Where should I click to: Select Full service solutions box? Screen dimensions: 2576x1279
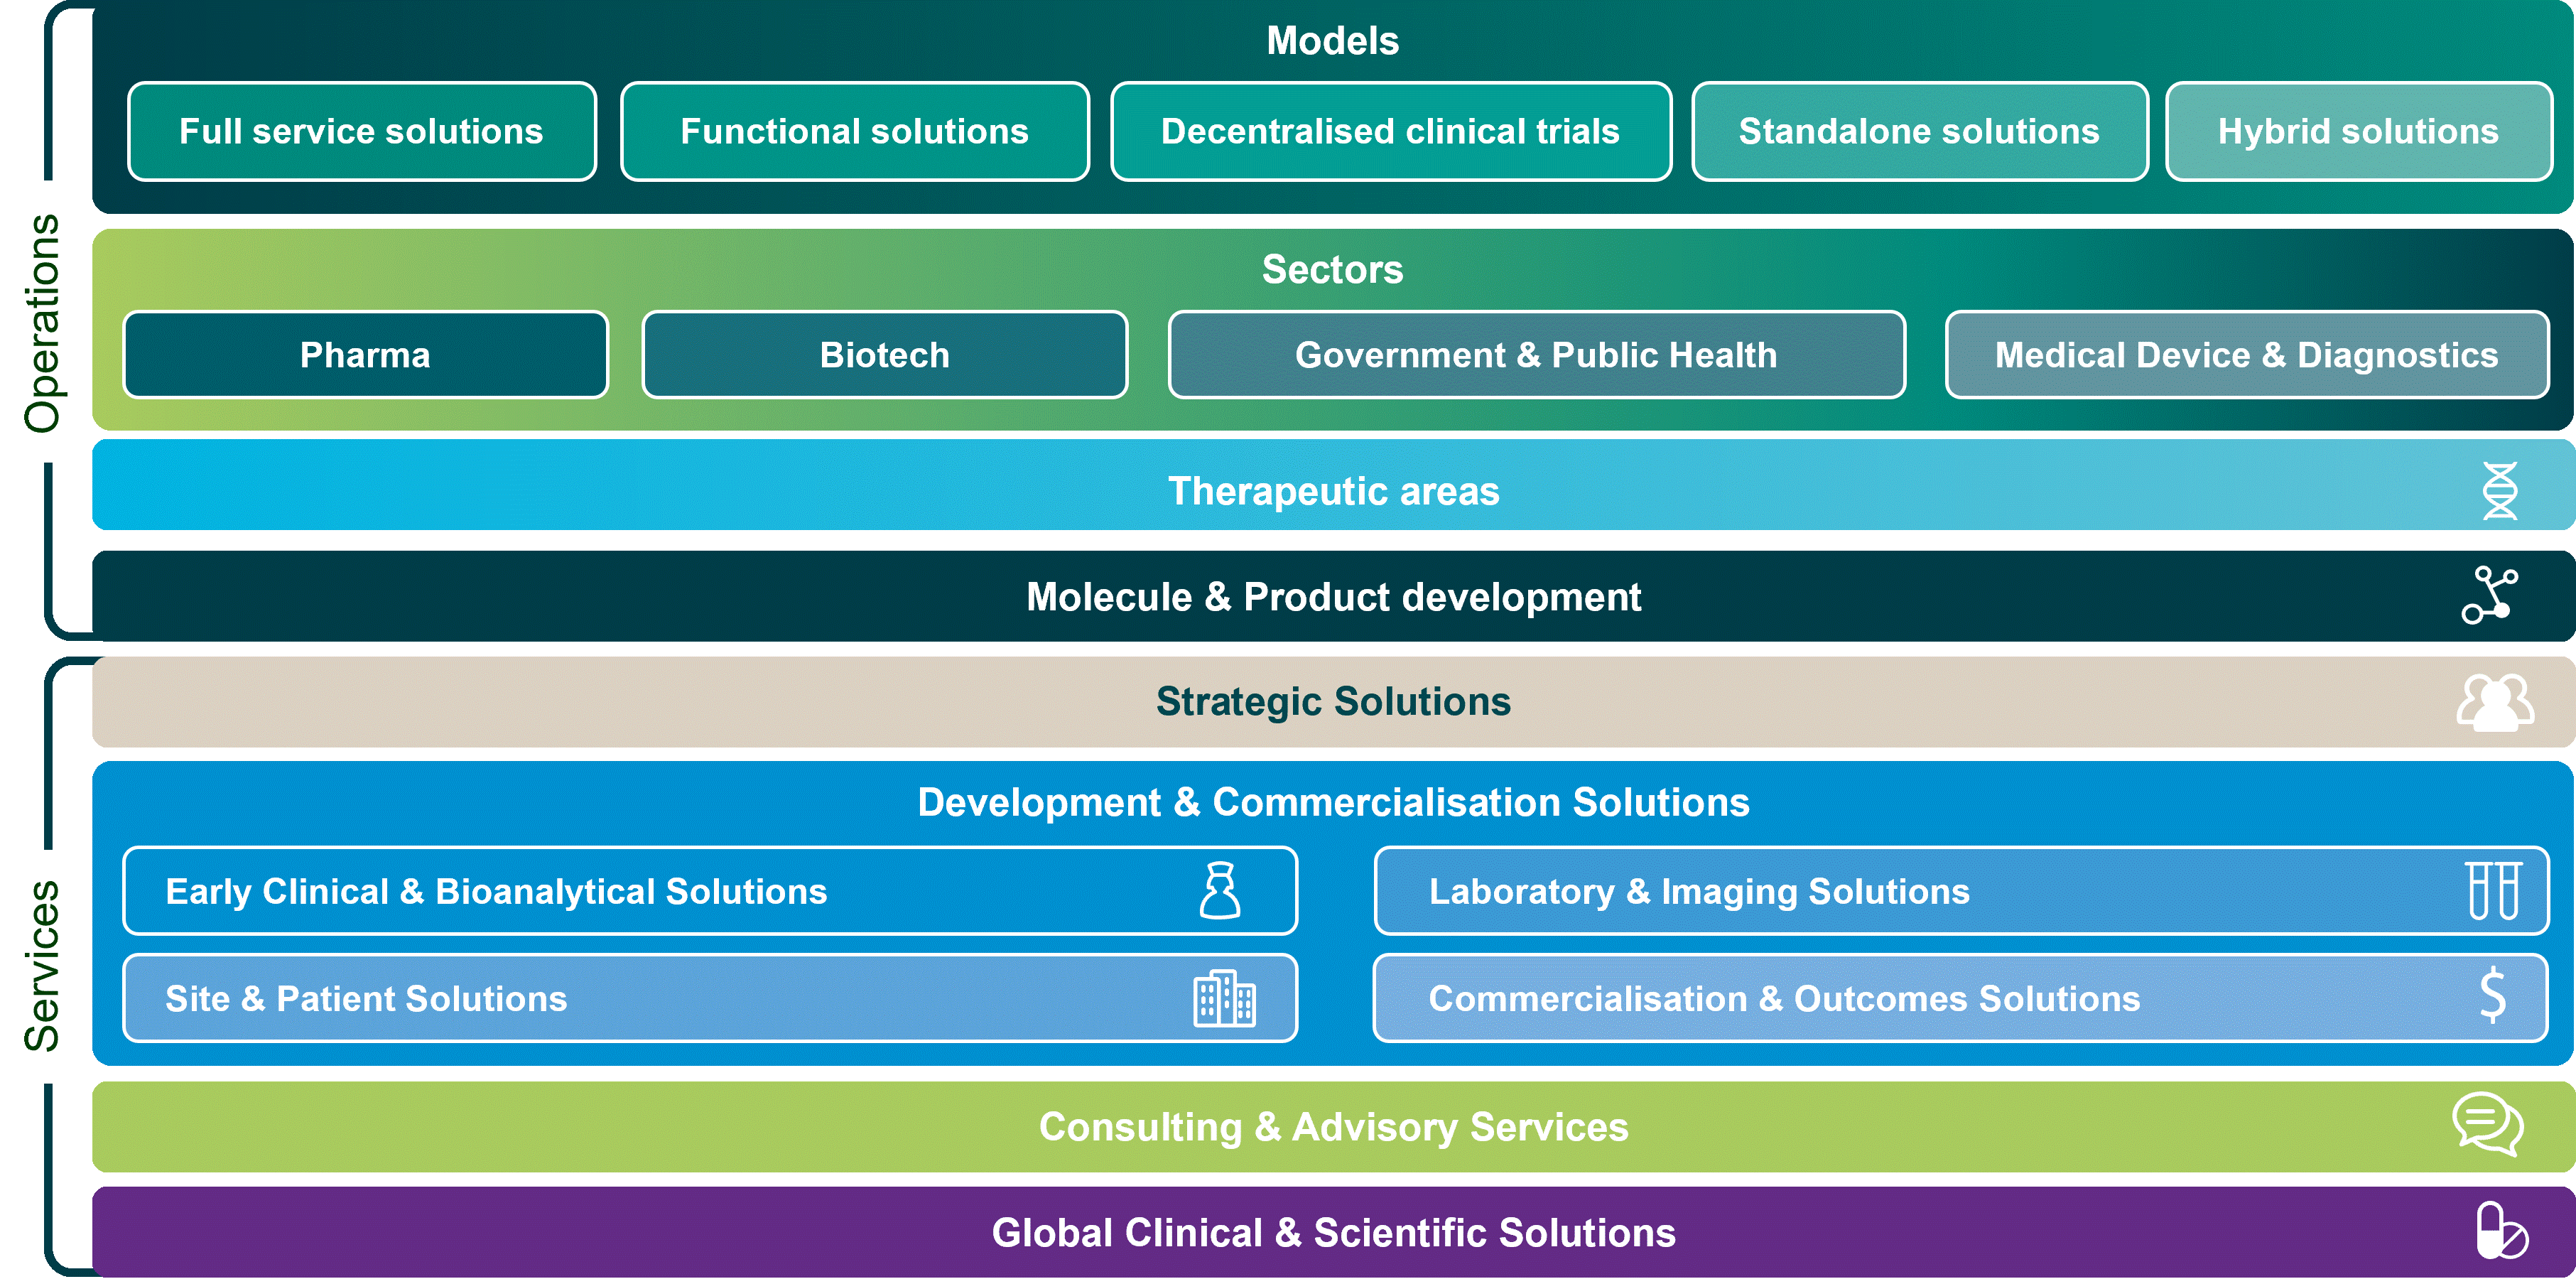362,132
